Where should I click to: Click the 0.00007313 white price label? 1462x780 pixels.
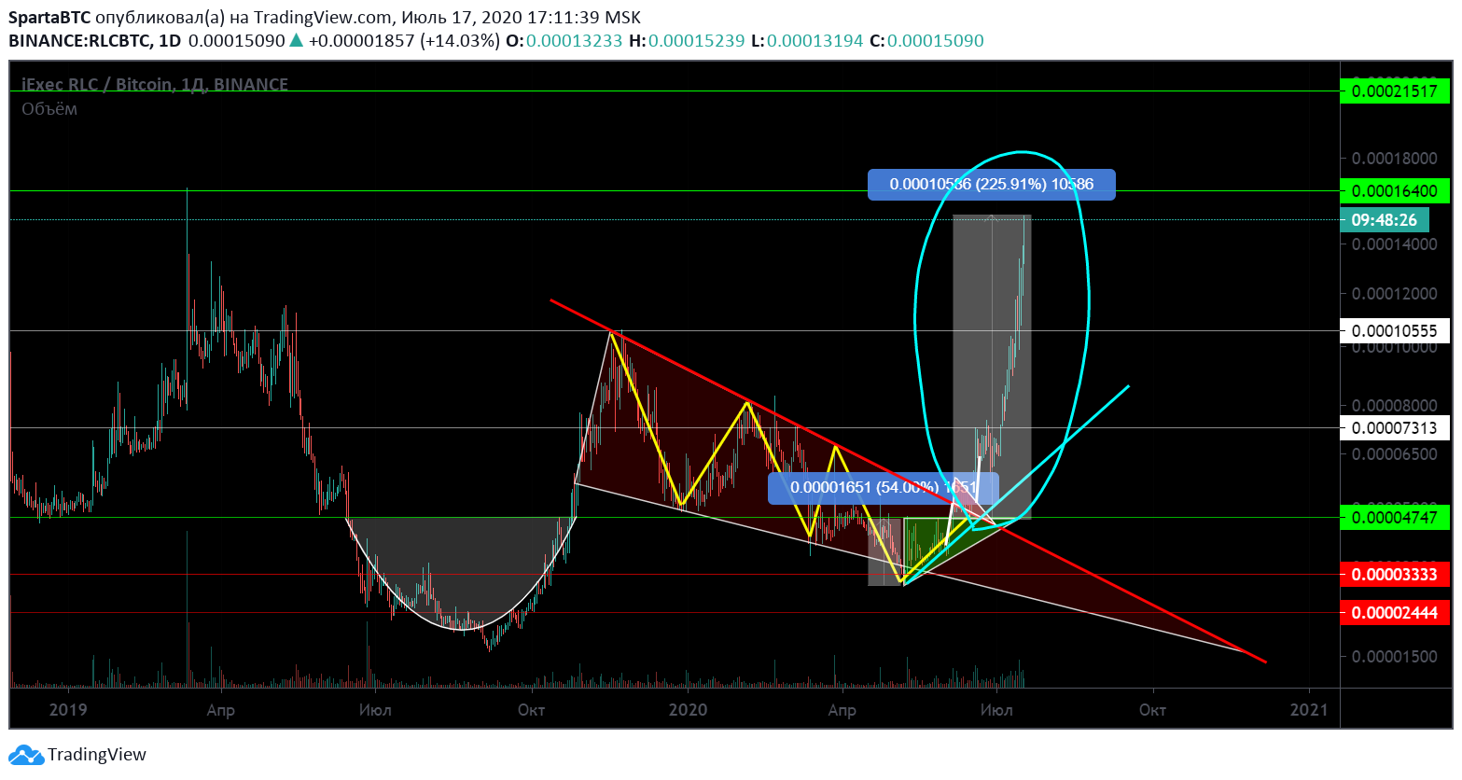(x=1394, y=427)
